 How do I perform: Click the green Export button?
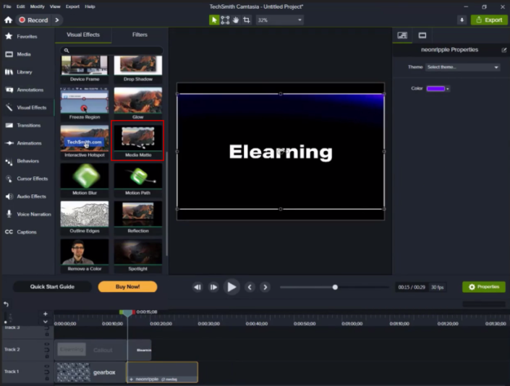[x=489, y=20]
